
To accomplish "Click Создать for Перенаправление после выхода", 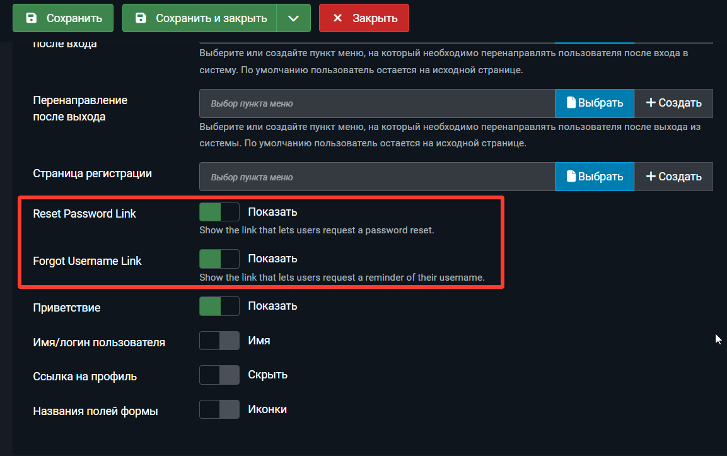I will [673, 103].
